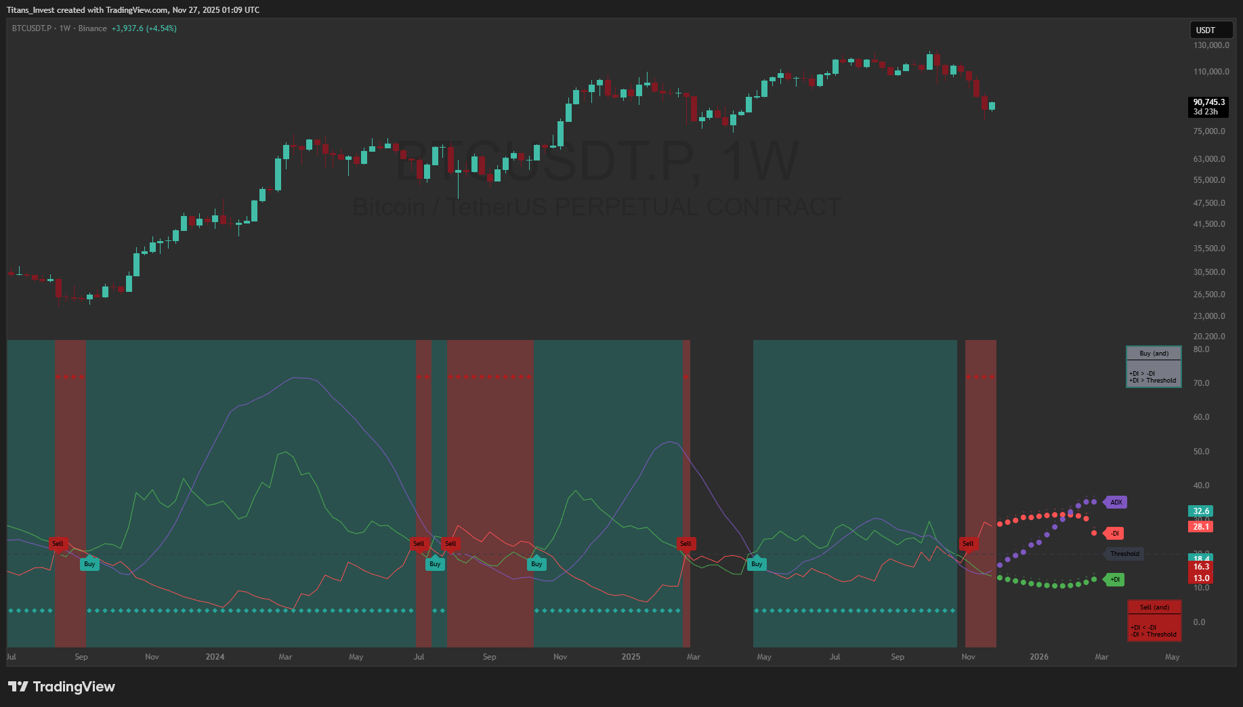Open the USDT currency selector

coord(1212,30)
